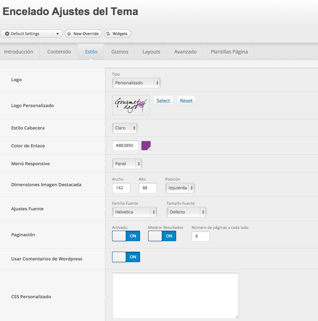Click the gear icon in Default Settings
This screenshot has width=318, height=321.
(x=7, y=34)
